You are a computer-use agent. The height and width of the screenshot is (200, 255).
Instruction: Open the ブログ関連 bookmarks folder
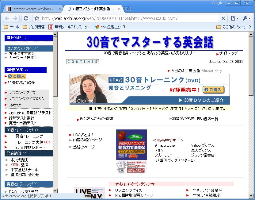click(x=34, y=27)
